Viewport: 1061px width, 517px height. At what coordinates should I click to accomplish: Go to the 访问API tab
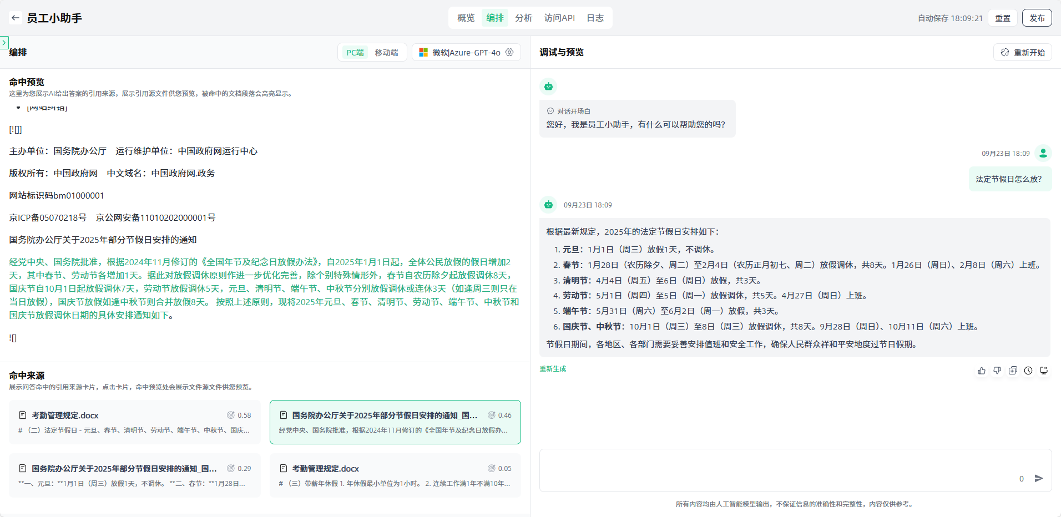coord(559,18)
